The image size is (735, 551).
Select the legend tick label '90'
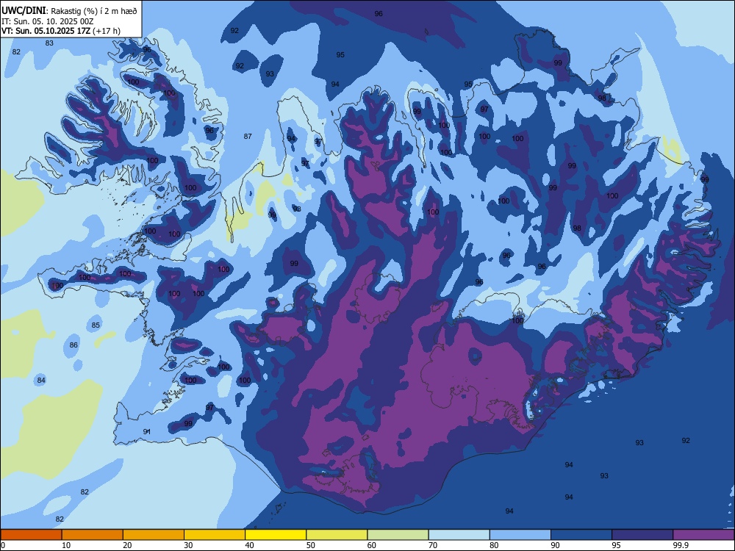click(x=555, y=545)
